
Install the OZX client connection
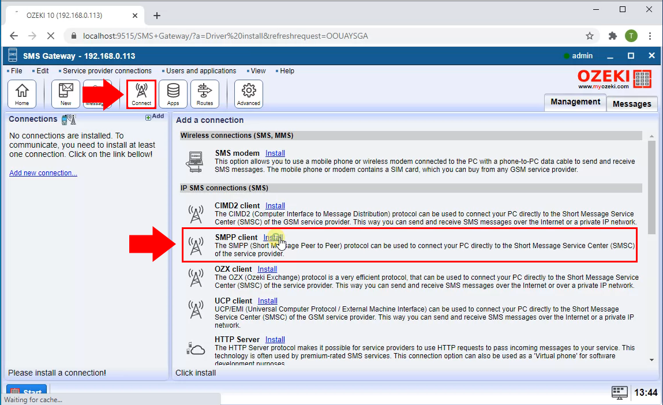coord(267,269)
